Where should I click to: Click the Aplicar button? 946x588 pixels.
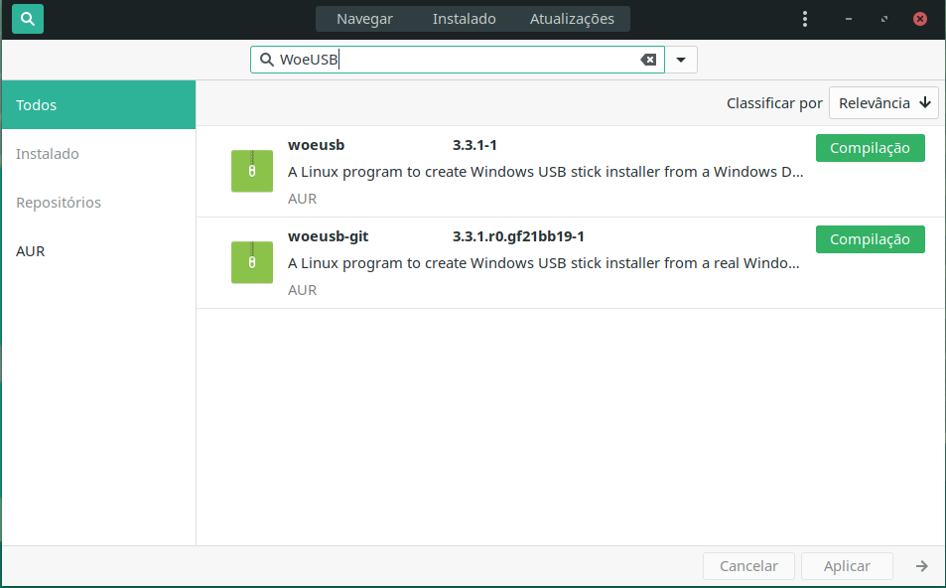click(x=847, y=566)
